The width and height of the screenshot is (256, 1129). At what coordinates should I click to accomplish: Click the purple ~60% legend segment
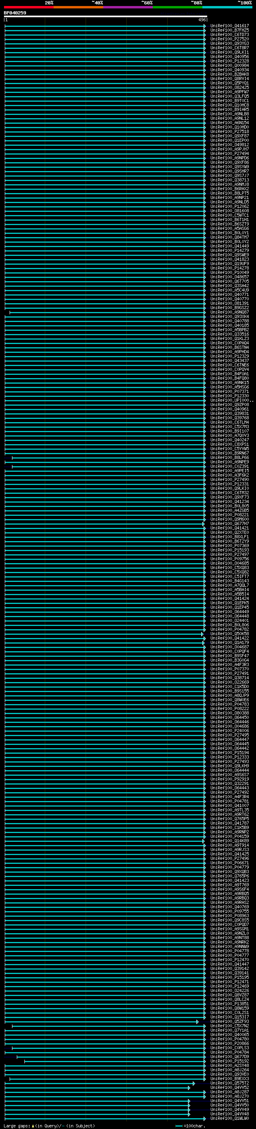(128, 7)
